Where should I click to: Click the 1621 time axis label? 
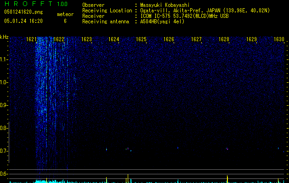tap(31, 39)
